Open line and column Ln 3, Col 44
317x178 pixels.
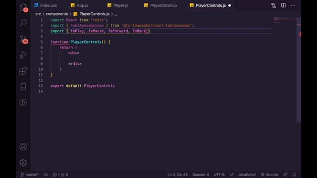click(177, 175)
